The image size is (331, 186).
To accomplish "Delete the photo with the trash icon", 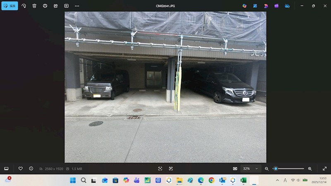I will (x=34, y=6).
